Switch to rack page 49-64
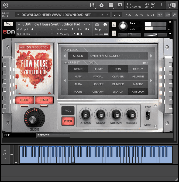The height and width of the screenshot is (182, 179). pyautogui.click(x=150, y=15)
